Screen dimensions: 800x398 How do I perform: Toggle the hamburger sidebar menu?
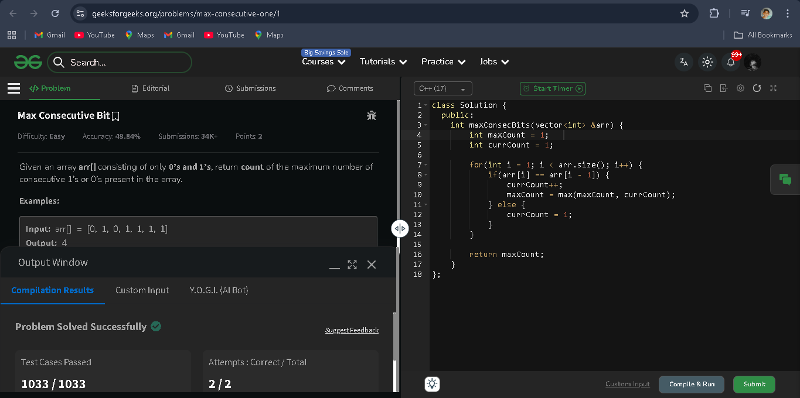13,88
